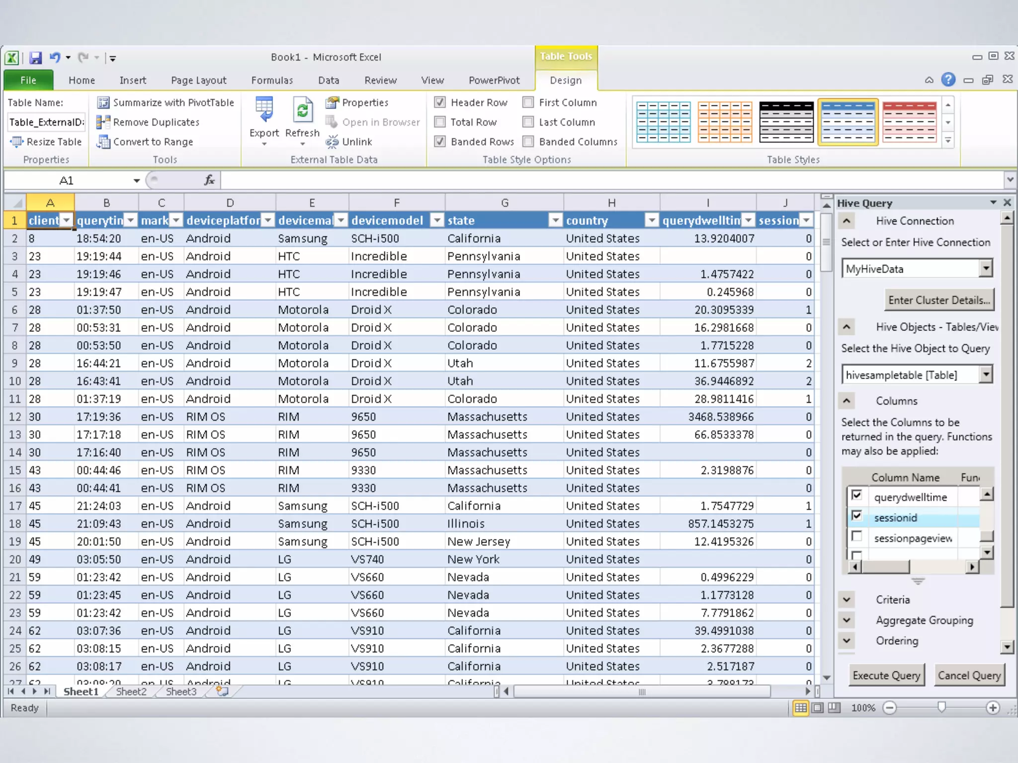
Task: Open the Data ribbon tab
Action: pyautogui.click(x=329, y=80)
